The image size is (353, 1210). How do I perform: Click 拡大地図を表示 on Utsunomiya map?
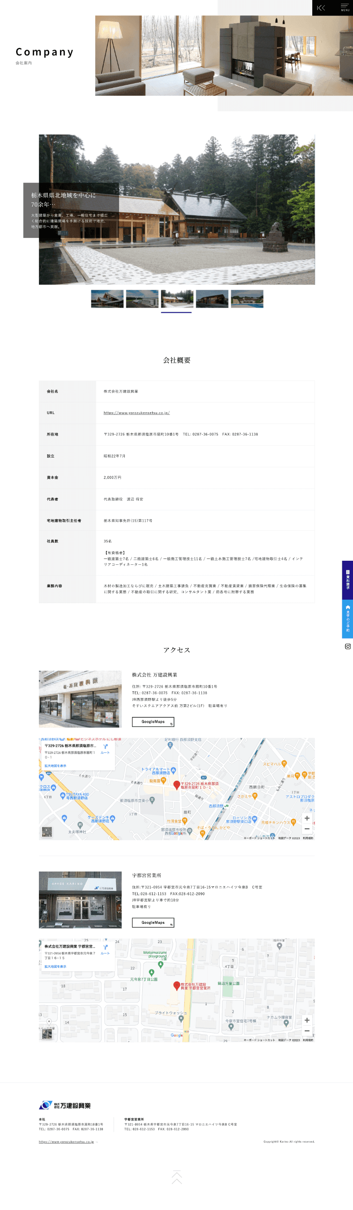(x=55, y=966)
